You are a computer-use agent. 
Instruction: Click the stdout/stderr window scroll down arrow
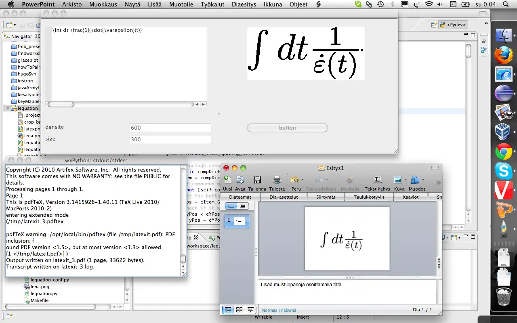[183, 273]
